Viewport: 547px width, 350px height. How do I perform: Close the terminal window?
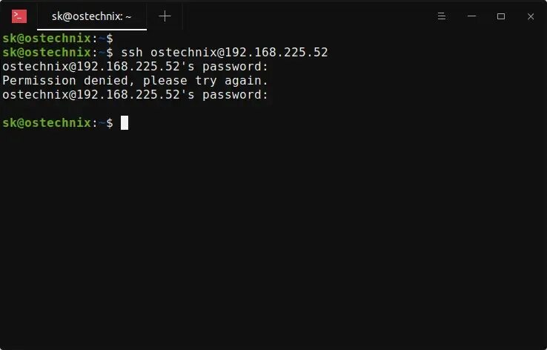pos(531,16)
